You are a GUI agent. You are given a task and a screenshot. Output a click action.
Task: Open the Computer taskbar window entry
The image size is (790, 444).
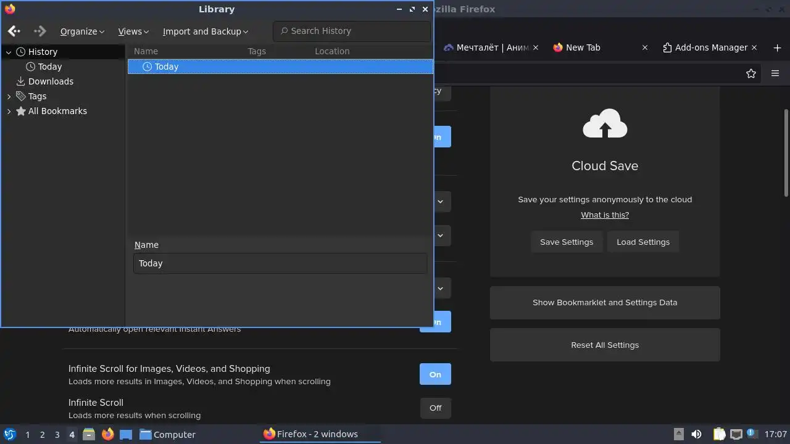pos(168,434)
